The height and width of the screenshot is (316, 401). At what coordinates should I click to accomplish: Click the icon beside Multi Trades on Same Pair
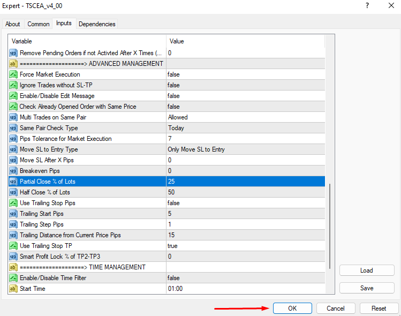click(x=13, y=117)
